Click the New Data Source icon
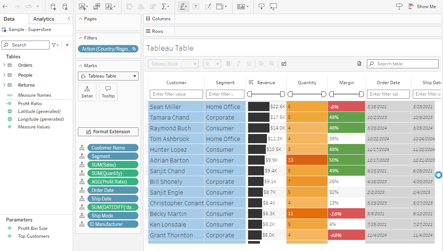443x251 pixels. coord(53,6)
